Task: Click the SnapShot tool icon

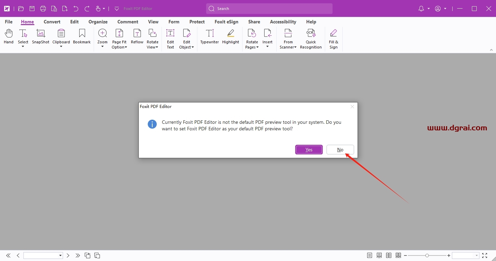Action: (41, 37)
